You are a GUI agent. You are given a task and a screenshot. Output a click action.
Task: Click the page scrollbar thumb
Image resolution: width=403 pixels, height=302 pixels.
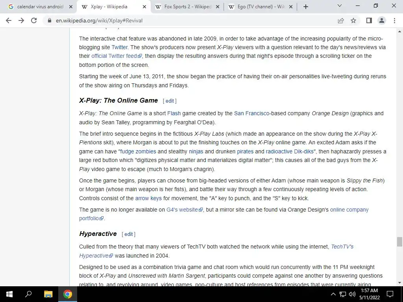399,242
